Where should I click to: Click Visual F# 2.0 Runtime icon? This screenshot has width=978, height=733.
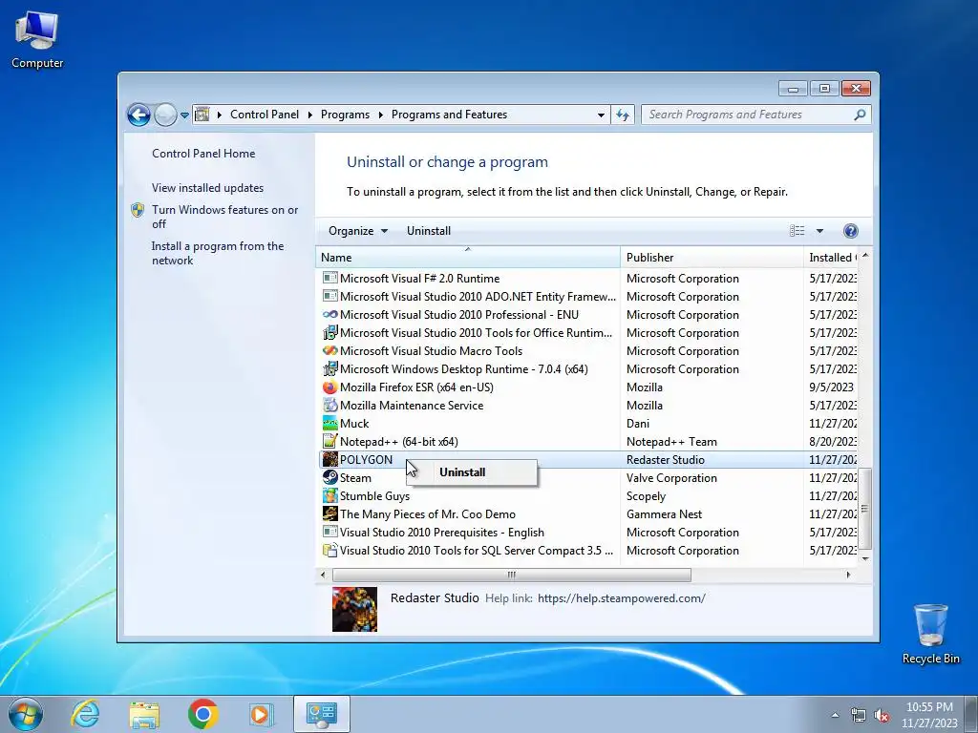point(330,278)
